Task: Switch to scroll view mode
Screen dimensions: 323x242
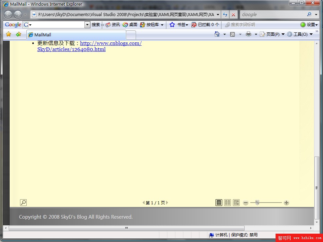Action: pos(236,203)
